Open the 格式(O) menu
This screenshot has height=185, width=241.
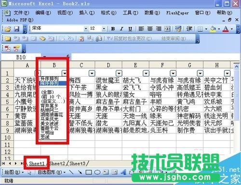pyautogui.click(x=108, y=13)
